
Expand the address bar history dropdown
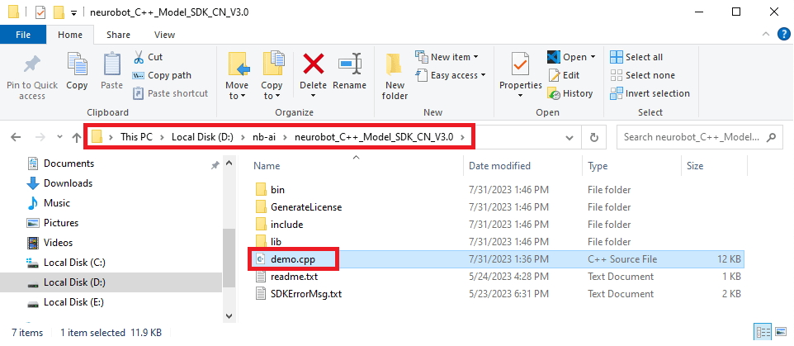pyautogui.click(x=570, y=137)
